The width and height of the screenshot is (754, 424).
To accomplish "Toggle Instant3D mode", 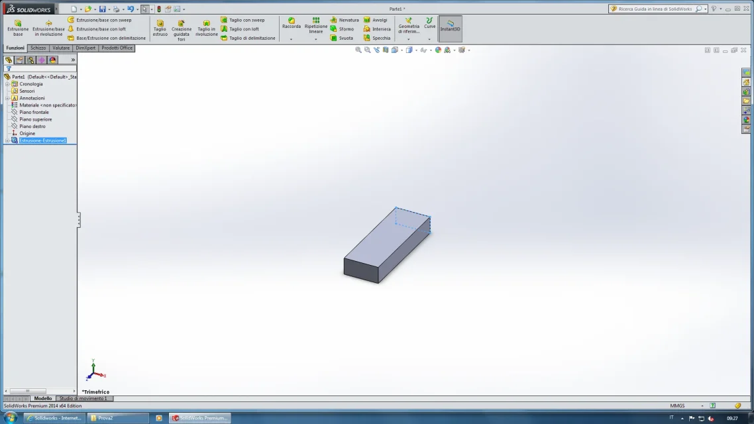I will click(x=451, y=28).
